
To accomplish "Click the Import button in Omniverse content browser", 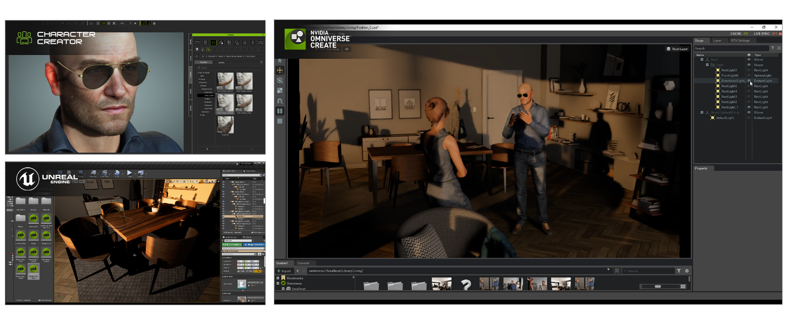I will [x=285, y=271].
